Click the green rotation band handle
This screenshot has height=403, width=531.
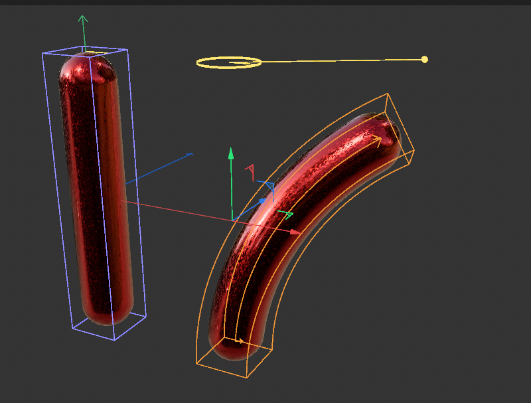(x=285, y=214)
